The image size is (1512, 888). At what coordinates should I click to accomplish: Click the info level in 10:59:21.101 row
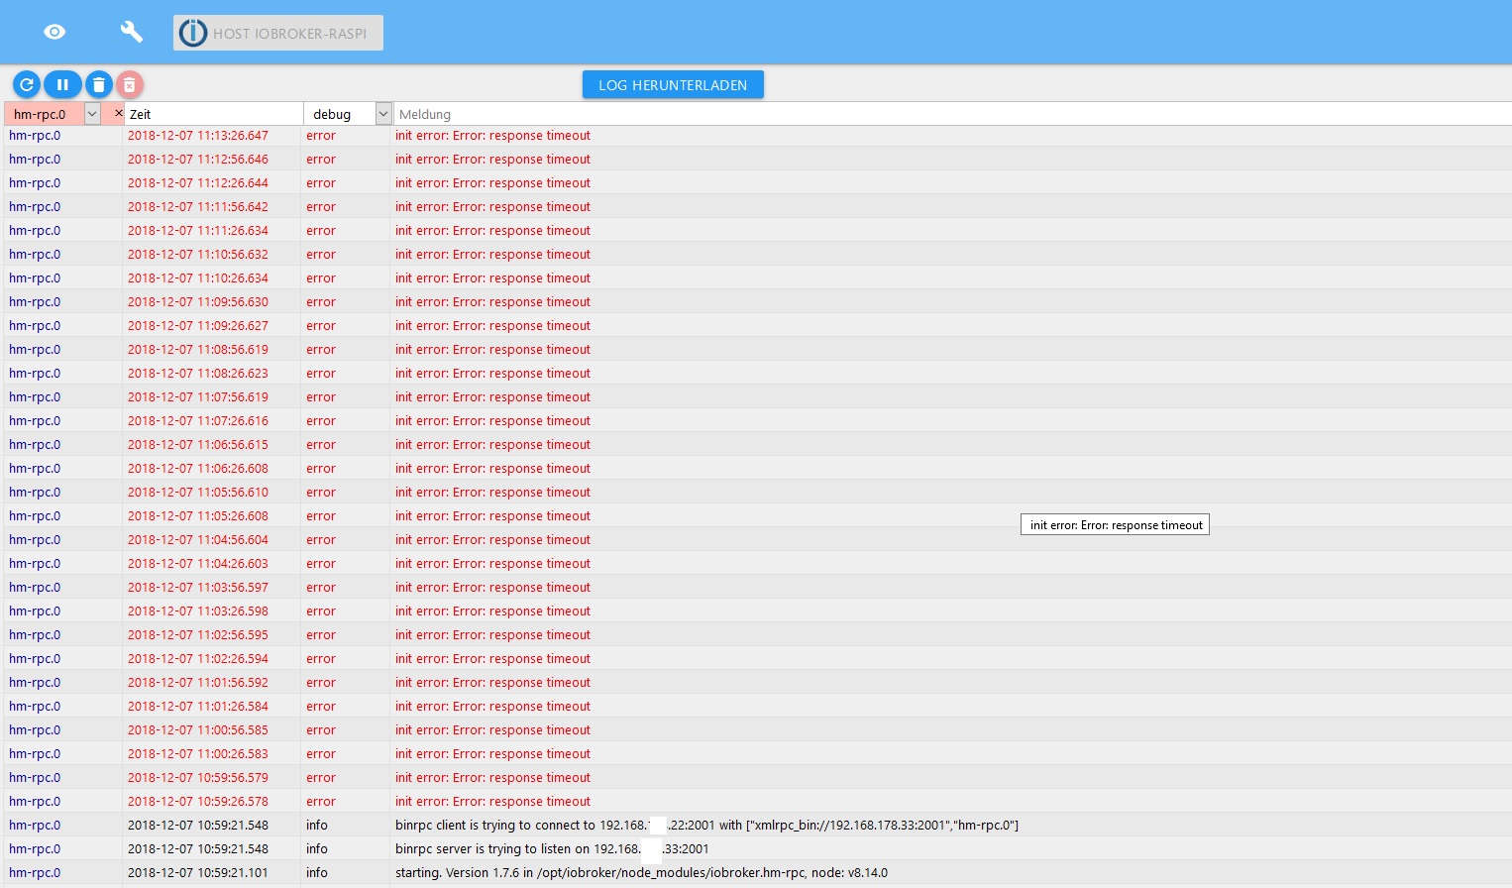pos(317,873)
